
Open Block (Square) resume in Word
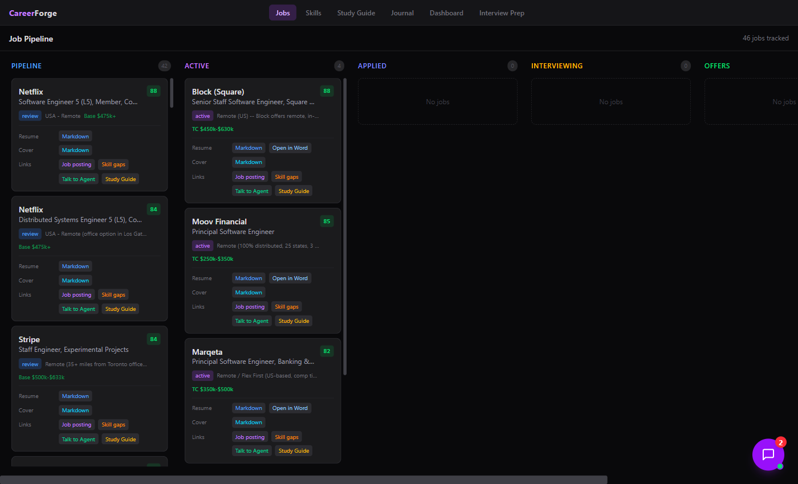290,147
